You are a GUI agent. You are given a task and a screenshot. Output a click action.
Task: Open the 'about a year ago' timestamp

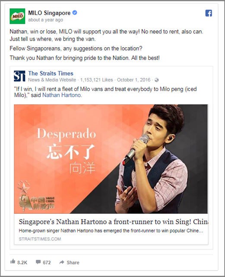pyautogui.click(x=45, y=20)
